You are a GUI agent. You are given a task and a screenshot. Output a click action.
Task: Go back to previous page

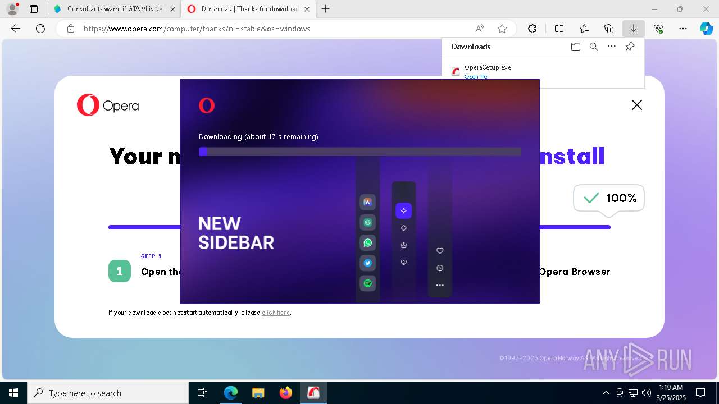click(x=16, y=29)
